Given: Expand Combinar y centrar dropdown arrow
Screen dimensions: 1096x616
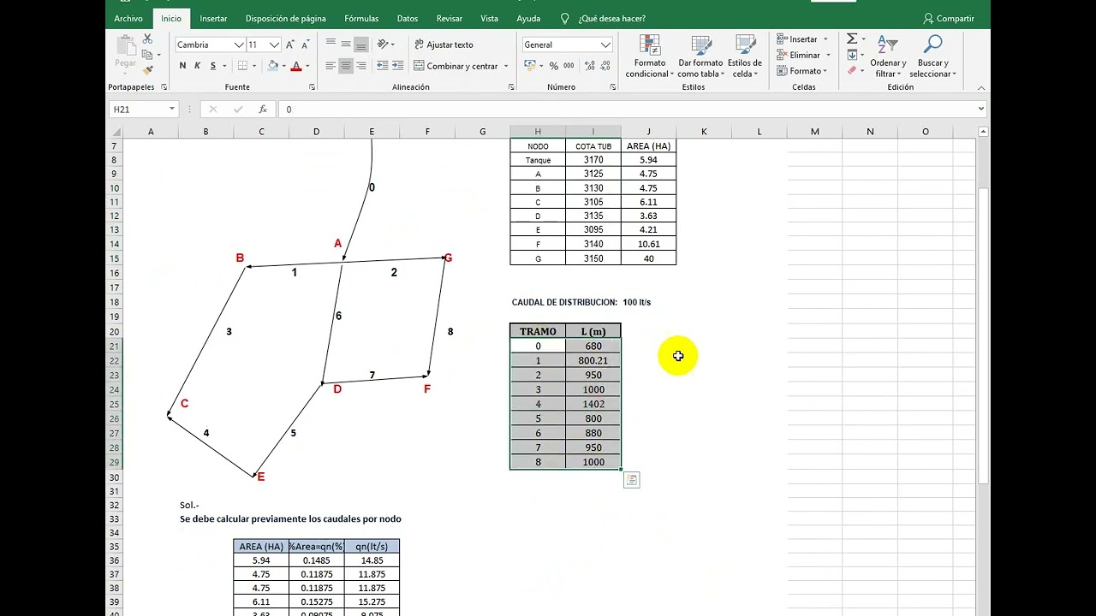Looking at the screenshot, I should (506, 66).
